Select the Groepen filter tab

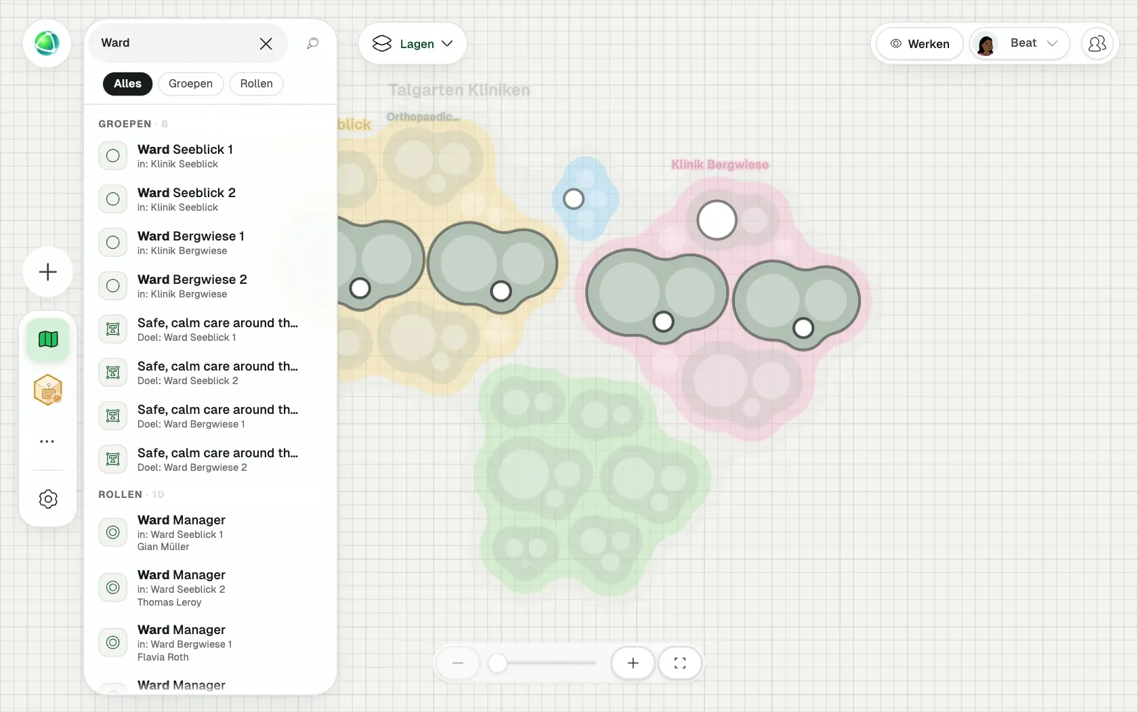pyautogui.click(x=190, y=83)
